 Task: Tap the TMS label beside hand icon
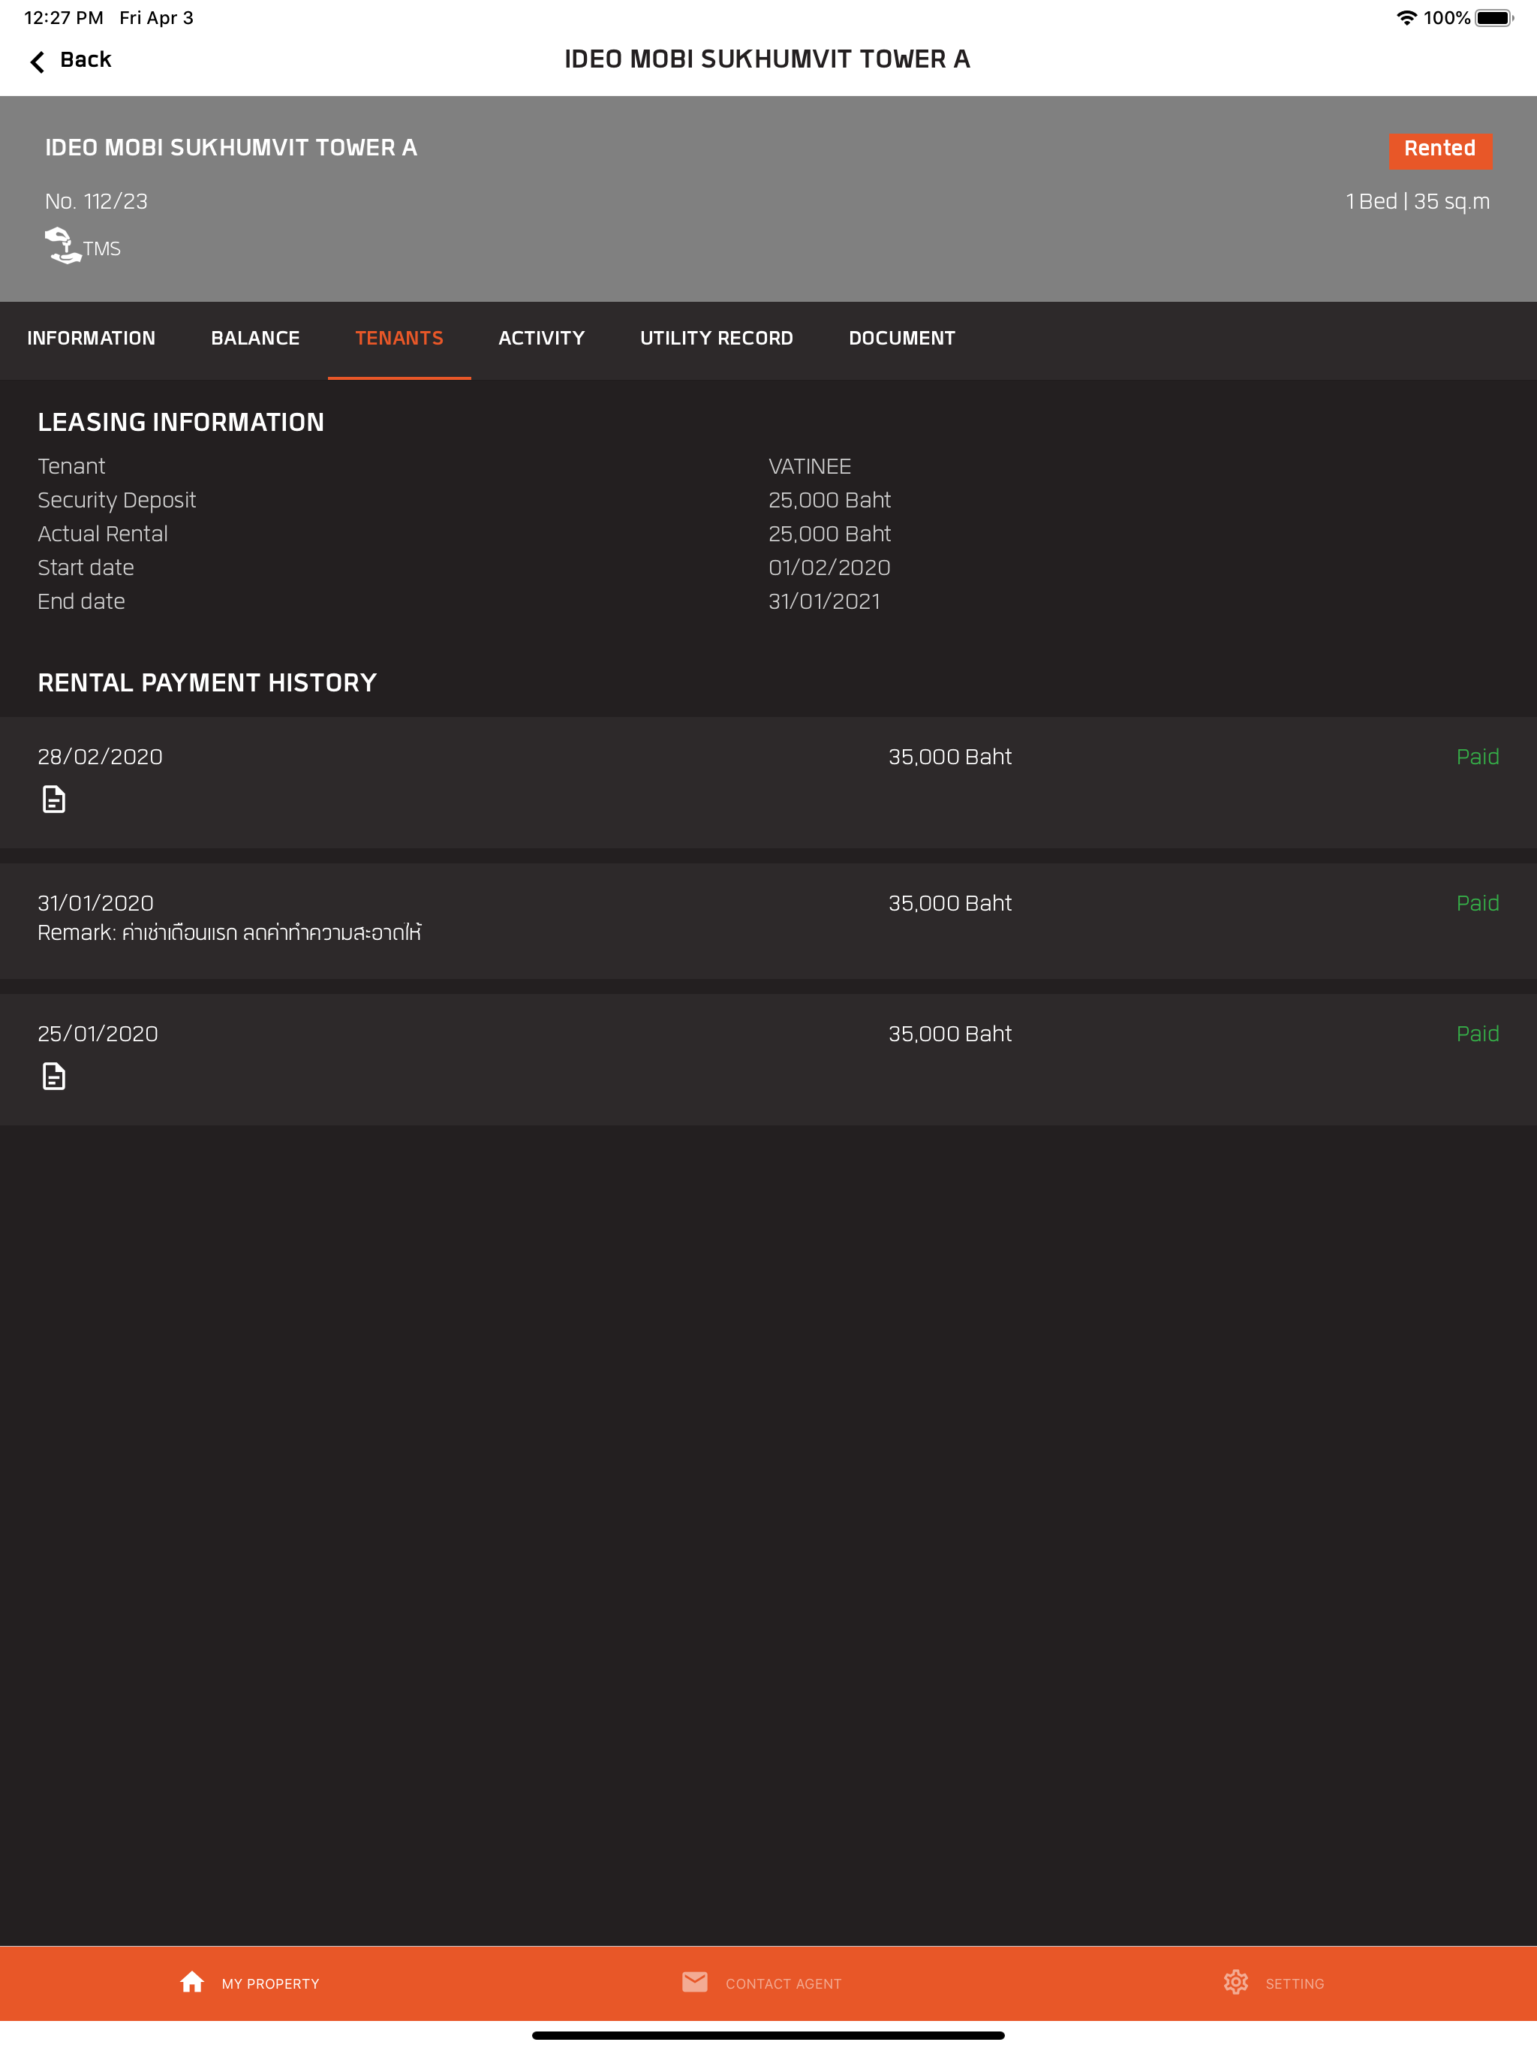pos(102,248)
